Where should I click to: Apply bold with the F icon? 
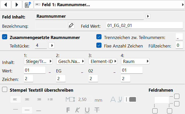tap(68, 110)
